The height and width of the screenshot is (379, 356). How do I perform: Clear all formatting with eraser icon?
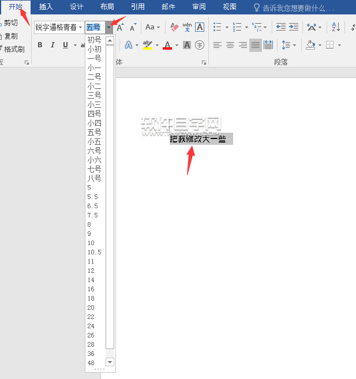pos(174,27)
